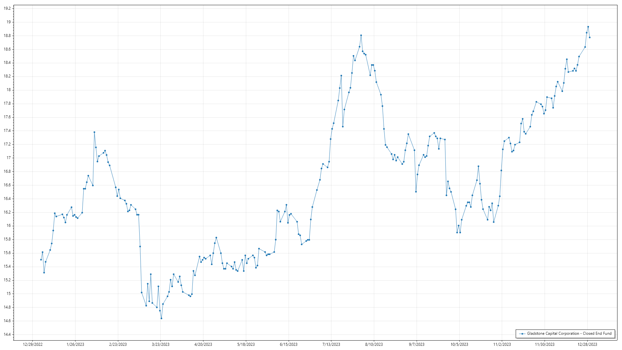The image size is (622, 350).
Task: Click the 11/30/2023 x-axis date label
Action: (545, 344)
